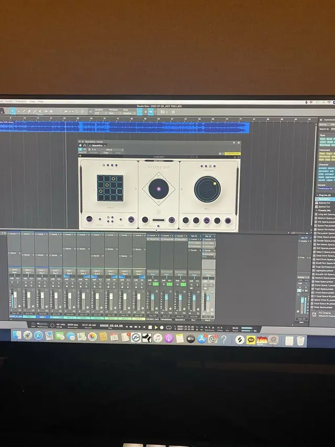Open the Audio menu

pos(9,102)
